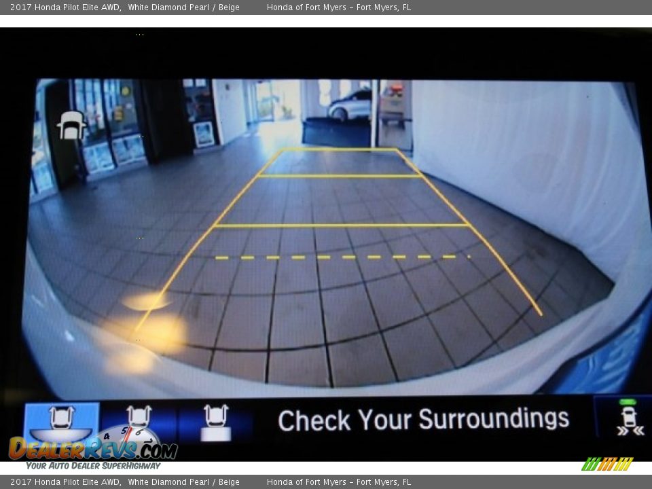Viewport: 652px width, 489px height.
Task: Tap the green indicator on cross traffic icon
Action: pos(628,403)
